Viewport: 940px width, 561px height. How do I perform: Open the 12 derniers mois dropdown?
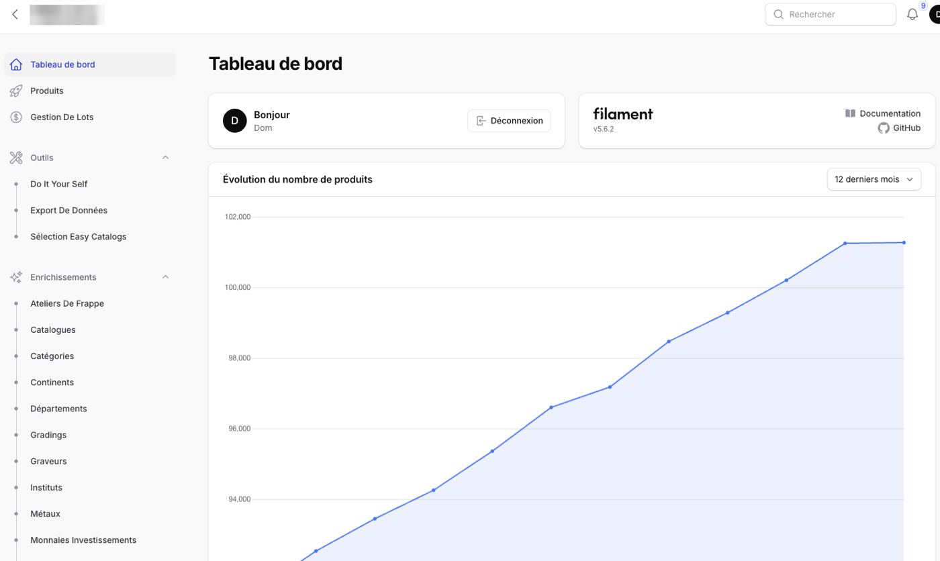click(874, 179)
